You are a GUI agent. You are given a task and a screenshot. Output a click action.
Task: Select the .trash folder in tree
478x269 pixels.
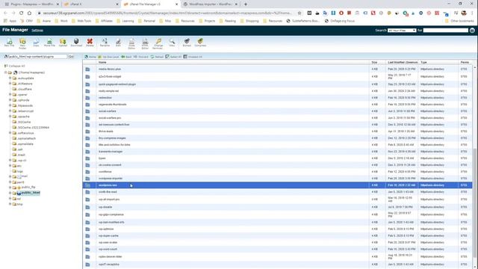(22, 155)
